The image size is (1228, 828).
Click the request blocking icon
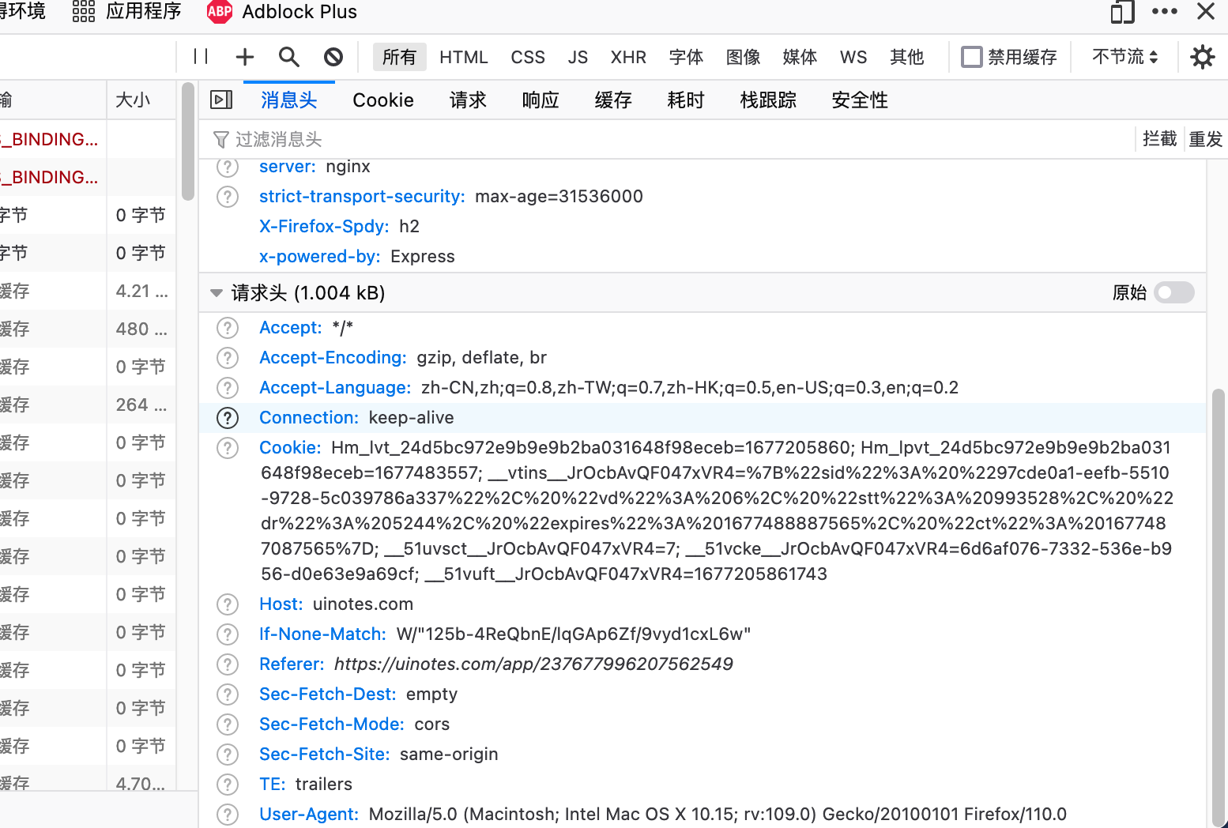pyautogui.click(x=333, y=57)
